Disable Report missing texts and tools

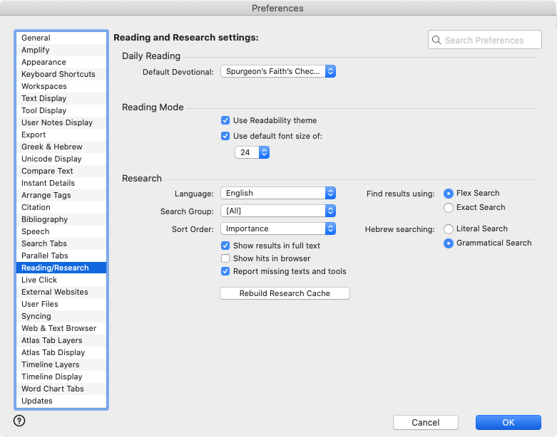point(225,271)
